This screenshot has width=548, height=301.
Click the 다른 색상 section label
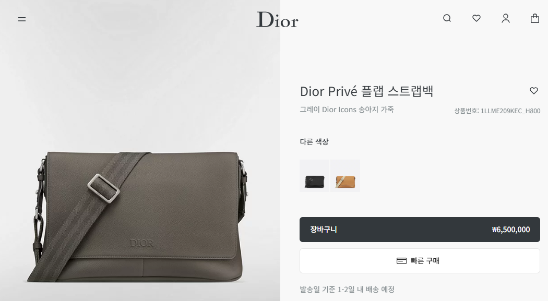coord(314,142)
